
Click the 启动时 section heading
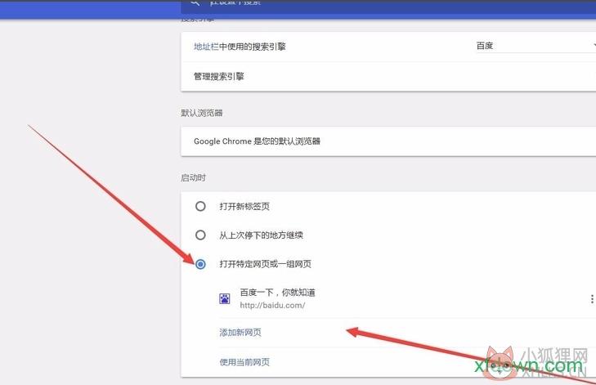click(194, 177)
